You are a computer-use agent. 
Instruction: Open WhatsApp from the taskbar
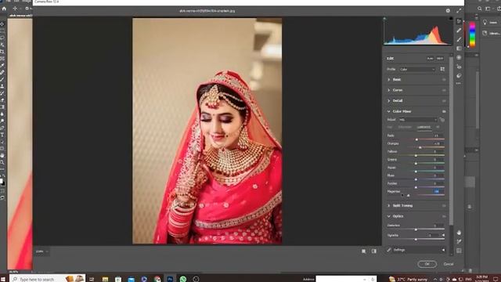(183, 279)
